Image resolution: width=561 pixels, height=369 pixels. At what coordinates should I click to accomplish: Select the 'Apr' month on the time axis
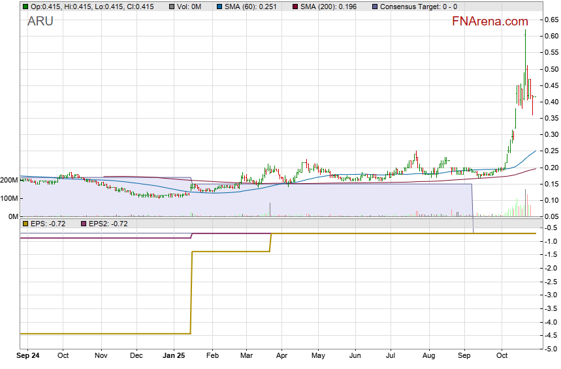(x=282, y=356)
